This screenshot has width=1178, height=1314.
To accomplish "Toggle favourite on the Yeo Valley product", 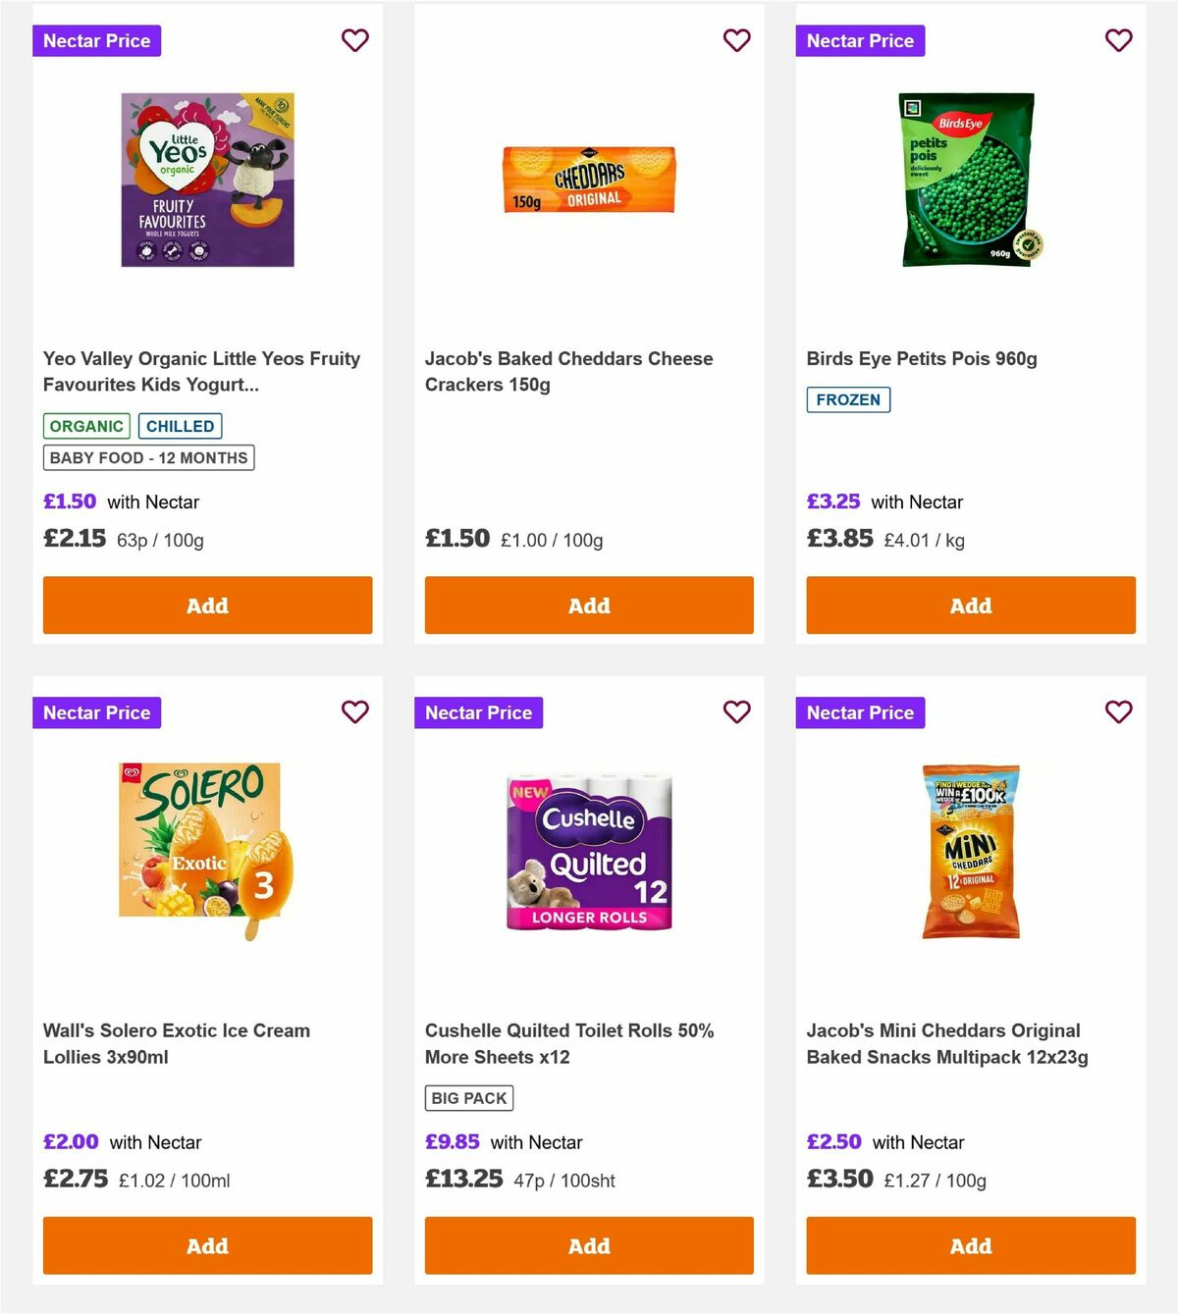I will point(354,40).
